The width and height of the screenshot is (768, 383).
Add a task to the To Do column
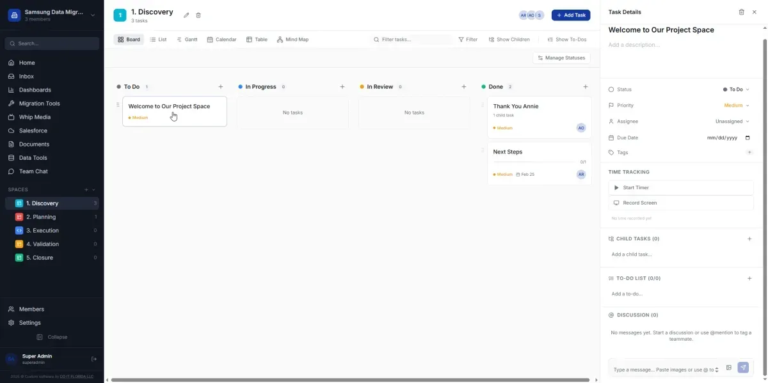(x=221, y=87)
